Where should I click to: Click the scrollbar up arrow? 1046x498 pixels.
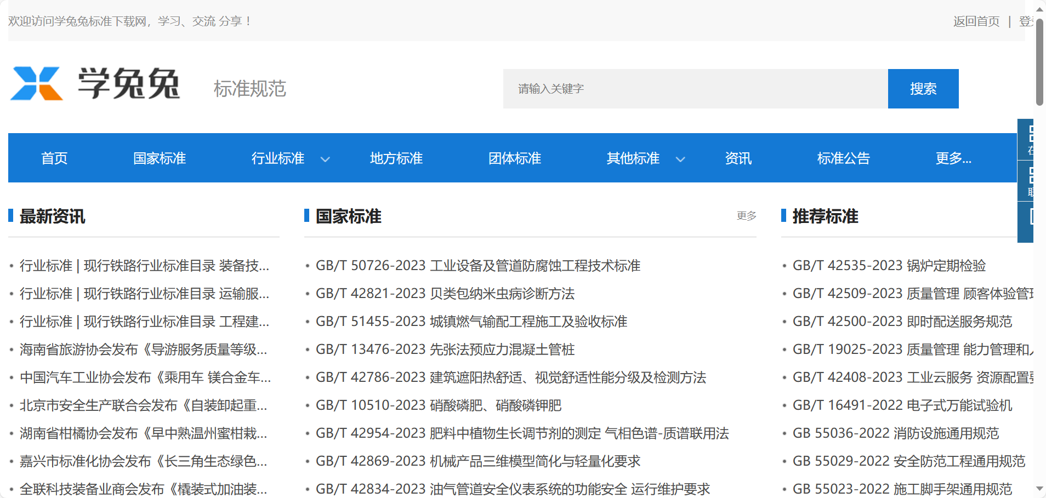coord(1039,9)
